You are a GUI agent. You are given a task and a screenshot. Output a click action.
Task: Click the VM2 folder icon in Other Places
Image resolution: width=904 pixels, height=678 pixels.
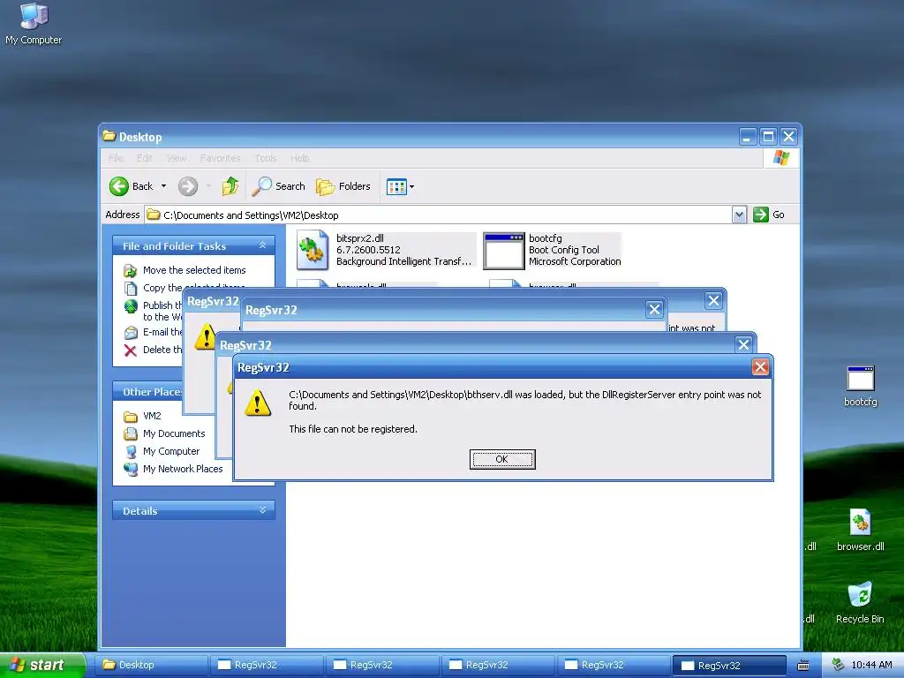click(131, 417)
